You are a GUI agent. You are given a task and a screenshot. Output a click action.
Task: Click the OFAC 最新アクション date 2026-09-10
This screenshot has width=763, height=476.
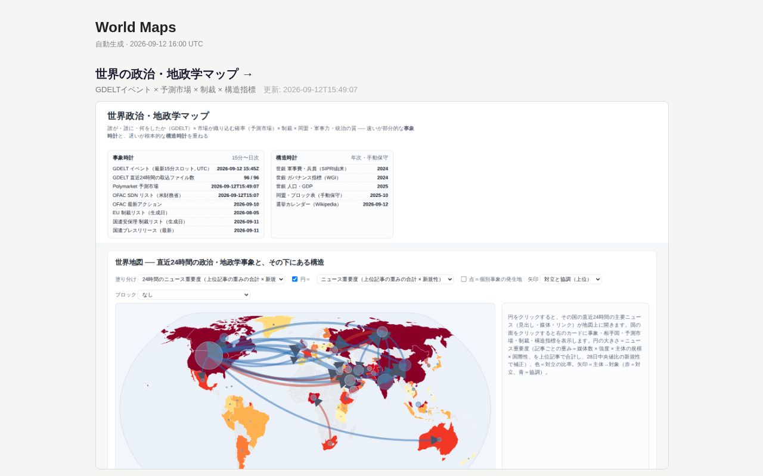click(246, 204)
